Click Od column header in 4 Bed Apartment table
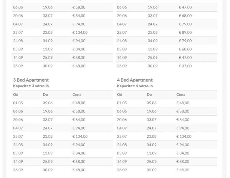 click(x=120, y=95)
